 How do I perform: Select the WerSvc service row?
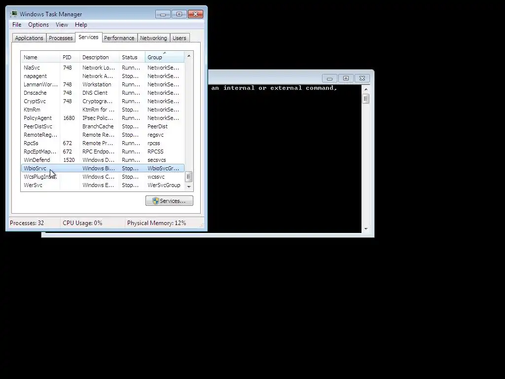tap(103, 185)
